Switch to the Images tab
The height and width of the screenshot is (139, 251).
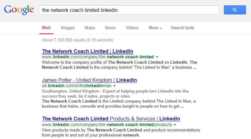coord(68,28)
